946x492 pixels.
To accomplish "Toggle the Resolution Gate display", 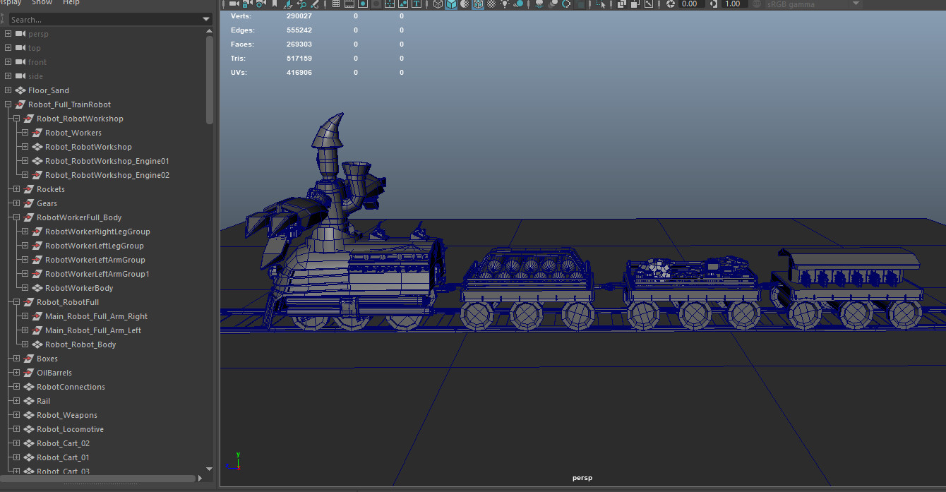I will (361, 4).
